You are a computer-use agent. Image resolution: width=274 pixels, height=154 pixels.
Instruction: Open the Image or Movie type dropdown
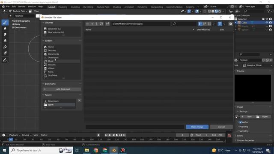pos(257,65)
